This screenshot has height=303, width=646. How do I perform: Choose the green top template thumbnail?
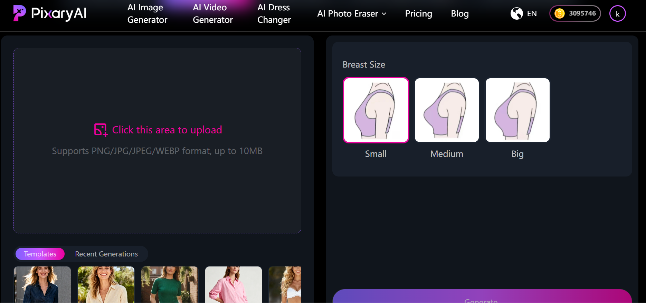tap(170, 285)
